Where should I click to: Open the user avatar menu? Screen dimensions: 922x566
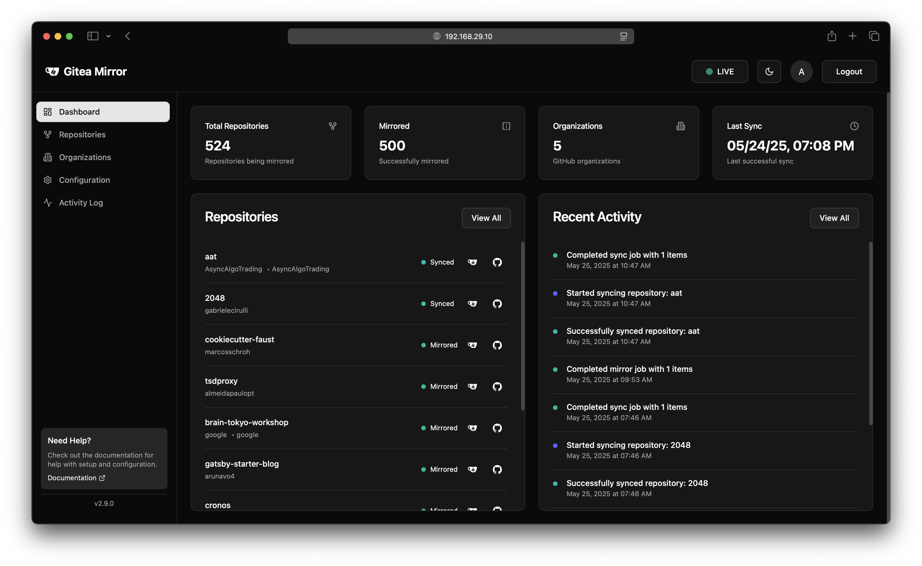[801, 71]
